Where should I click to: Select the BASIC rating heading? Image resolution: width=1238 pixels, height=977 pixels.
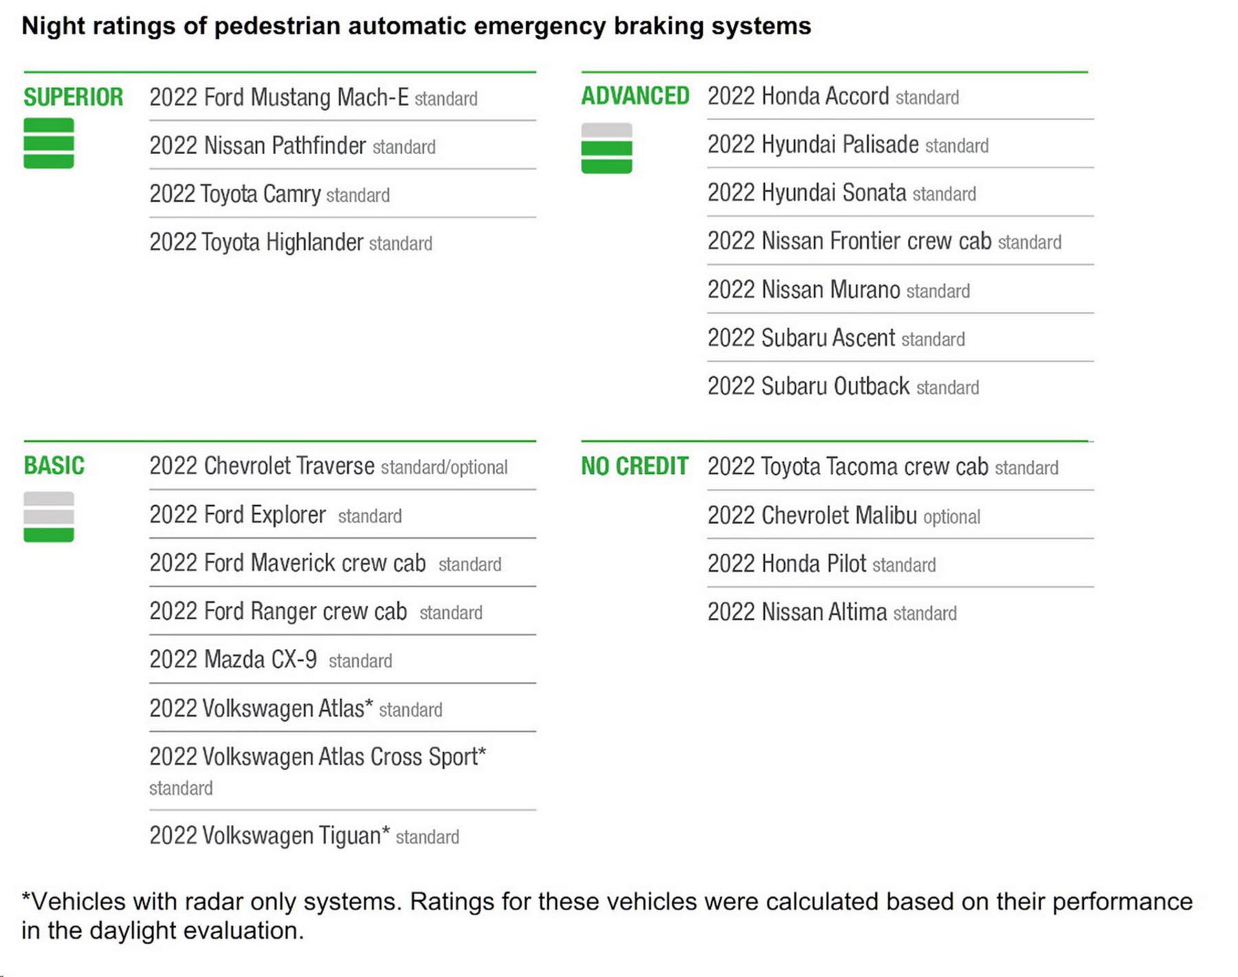[x=54, y=465]
